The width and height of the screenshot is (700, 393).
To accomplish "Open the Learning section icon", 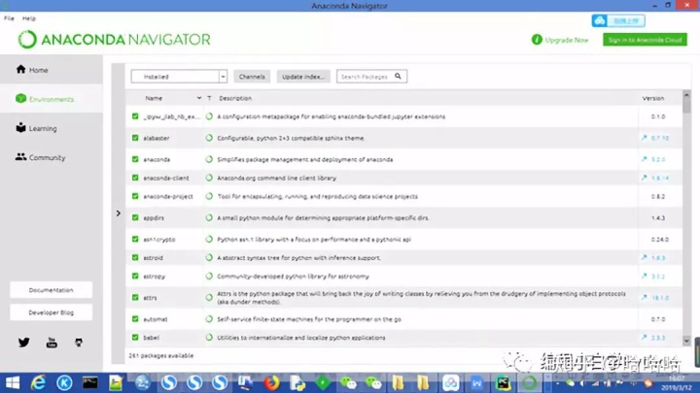I will coord(20,127).
